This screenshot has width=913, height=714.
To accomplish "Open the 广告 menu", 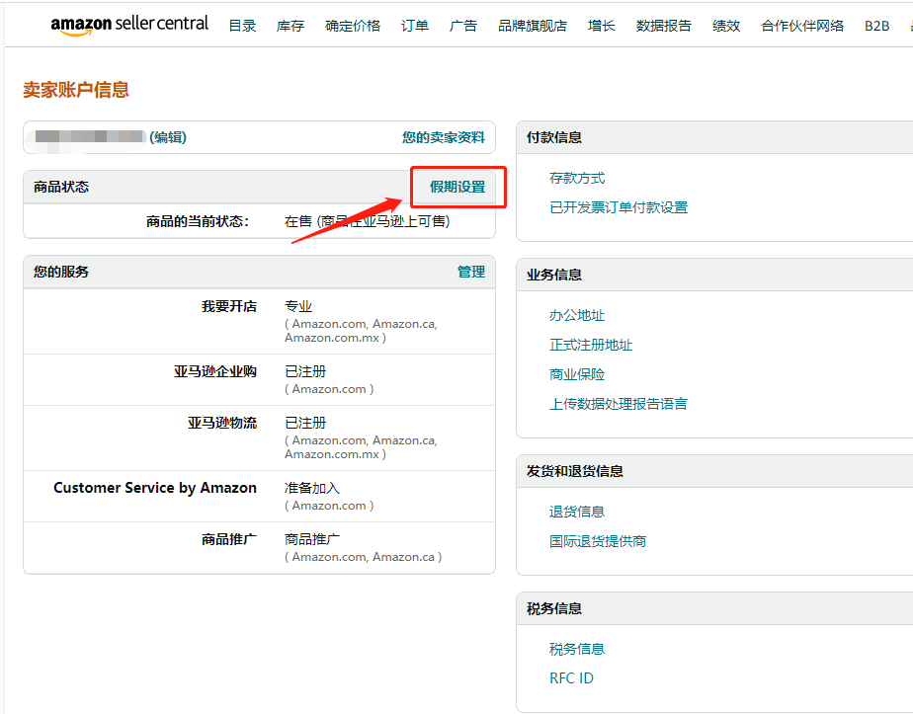I will [x=463, y=26].
